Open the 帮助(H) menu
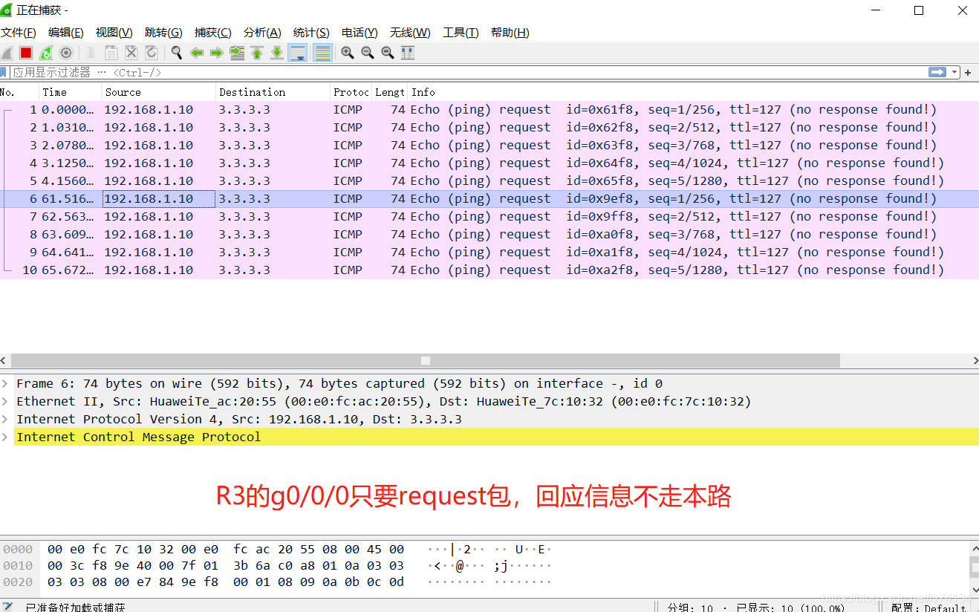The width and height of the screenshot is (979, 612). pos(510,33)
